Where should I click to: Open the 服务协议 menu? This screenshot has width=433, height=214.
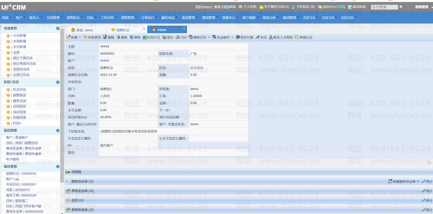point(169,18)
